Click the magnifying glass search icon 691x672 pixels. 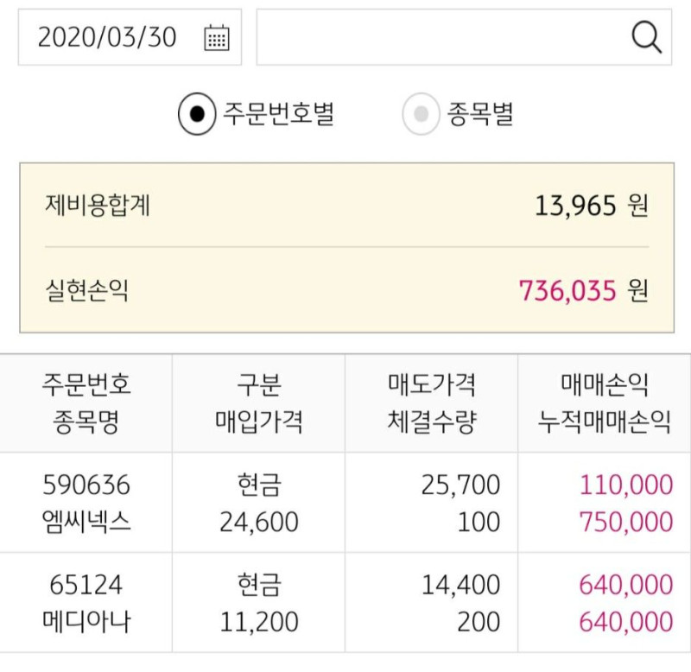[x=646, y=37]
